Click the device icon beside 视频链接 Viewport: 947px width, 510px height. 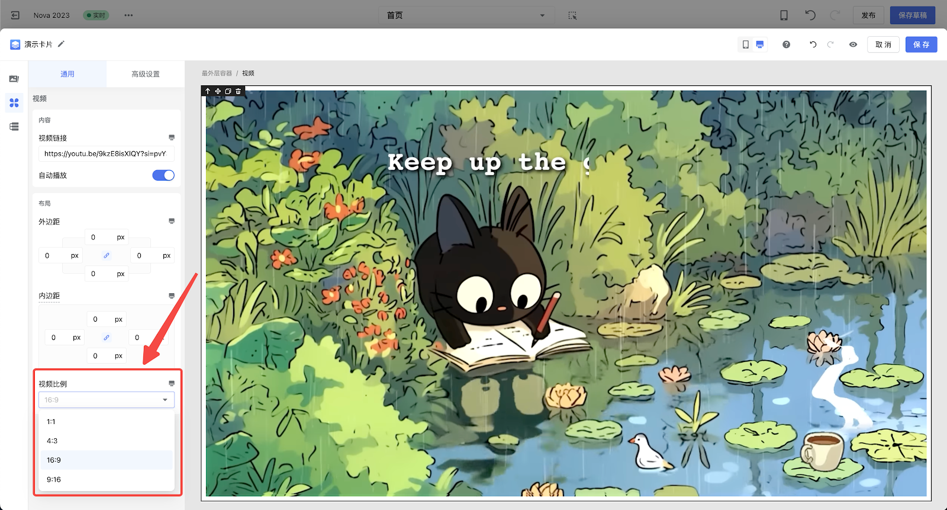pyautogui.click(x=172, y=137)
